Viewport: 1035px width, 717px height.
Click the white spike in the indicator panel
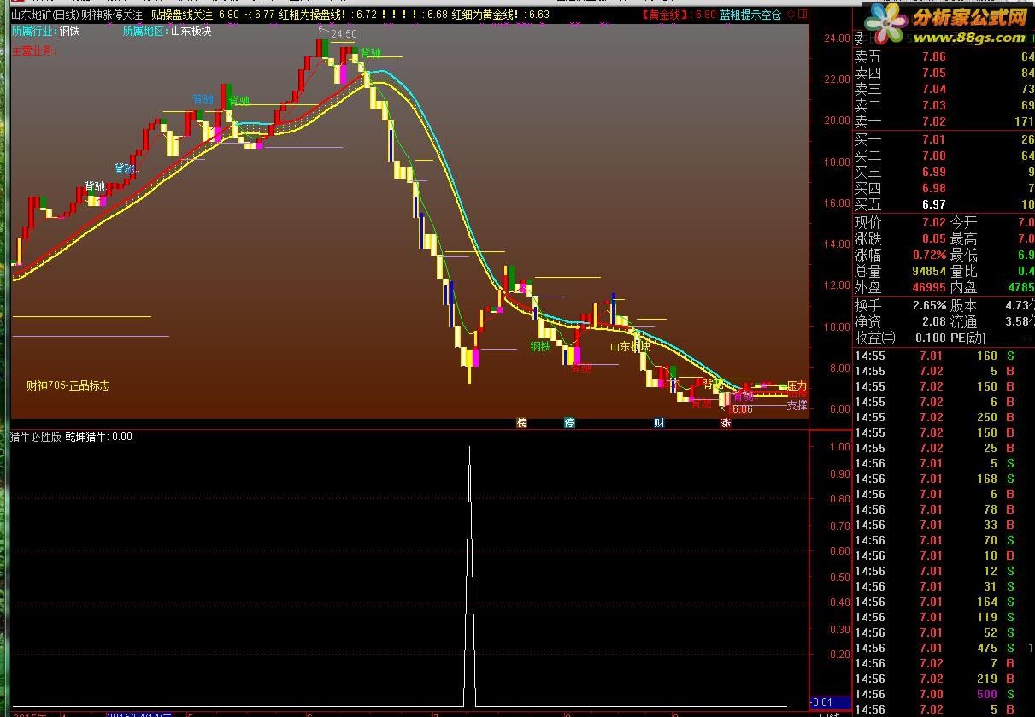point(469,577)
